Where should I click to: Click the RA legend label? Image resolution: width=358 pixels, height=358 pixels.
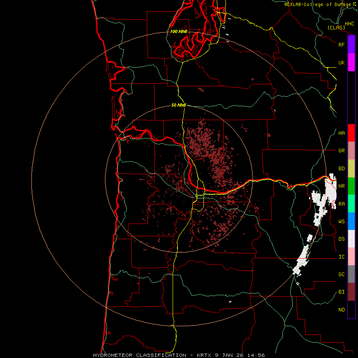(x=341, y=204)
